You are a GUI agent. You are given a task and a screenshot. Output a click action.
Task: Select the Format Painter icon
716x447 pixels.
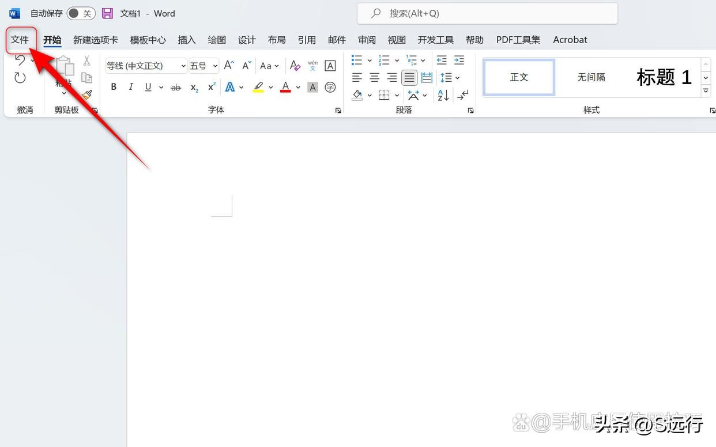click(86, 94)
